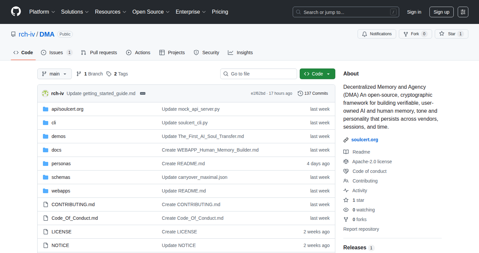Image resolution: width=479 pixels, height=253 pixels.
Task: Open commit hash e1f62bd
Action: (x=258, y=93)
